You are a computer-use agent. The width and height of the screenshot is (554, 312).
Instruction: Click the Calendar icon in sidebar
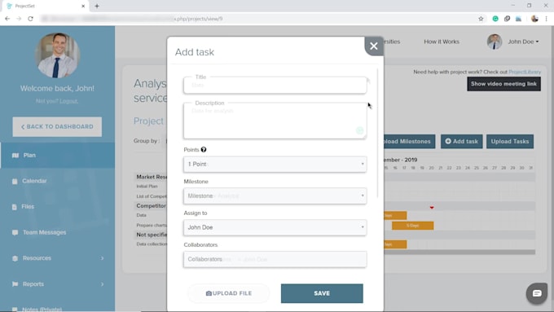coord(15,182)
